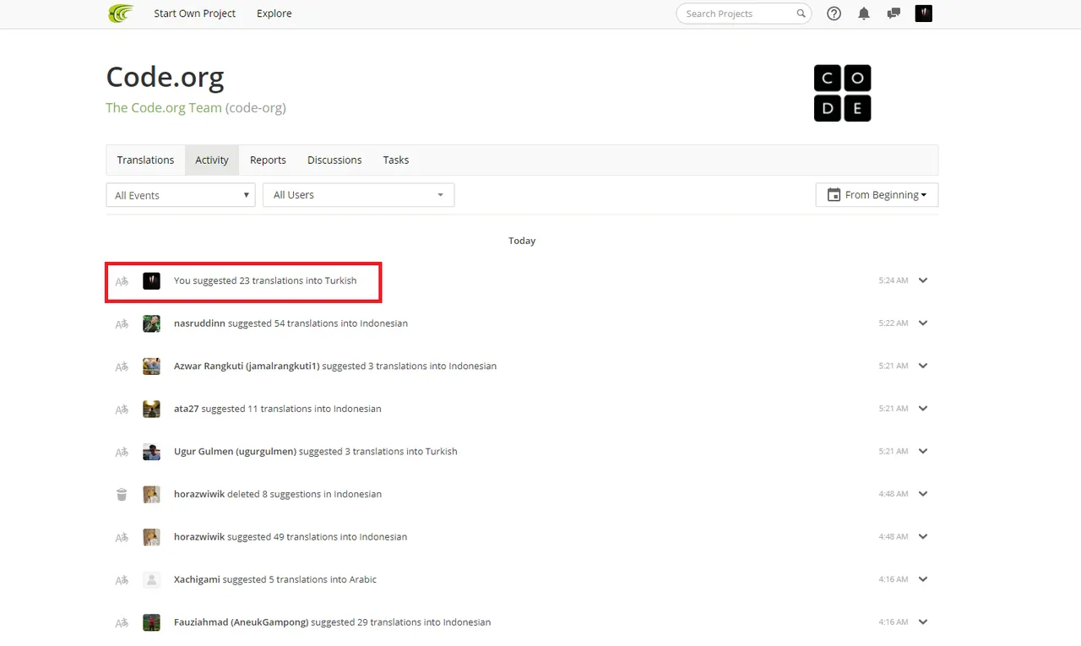This screenshot has height=646, width=1081.
Task: Click translate icon on horazwiwik 49 translations row
Action: [x=122, y=537]
